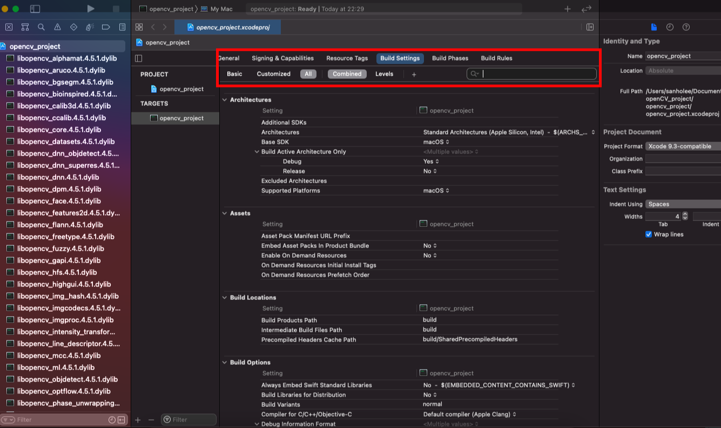Show the Quick Help inspector
Screen dimensions: 721x428
[686, 27]
